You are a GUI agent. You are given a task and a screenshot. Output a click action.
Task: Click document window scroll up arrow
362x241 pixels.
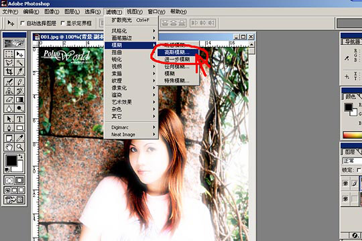[251, 44]
